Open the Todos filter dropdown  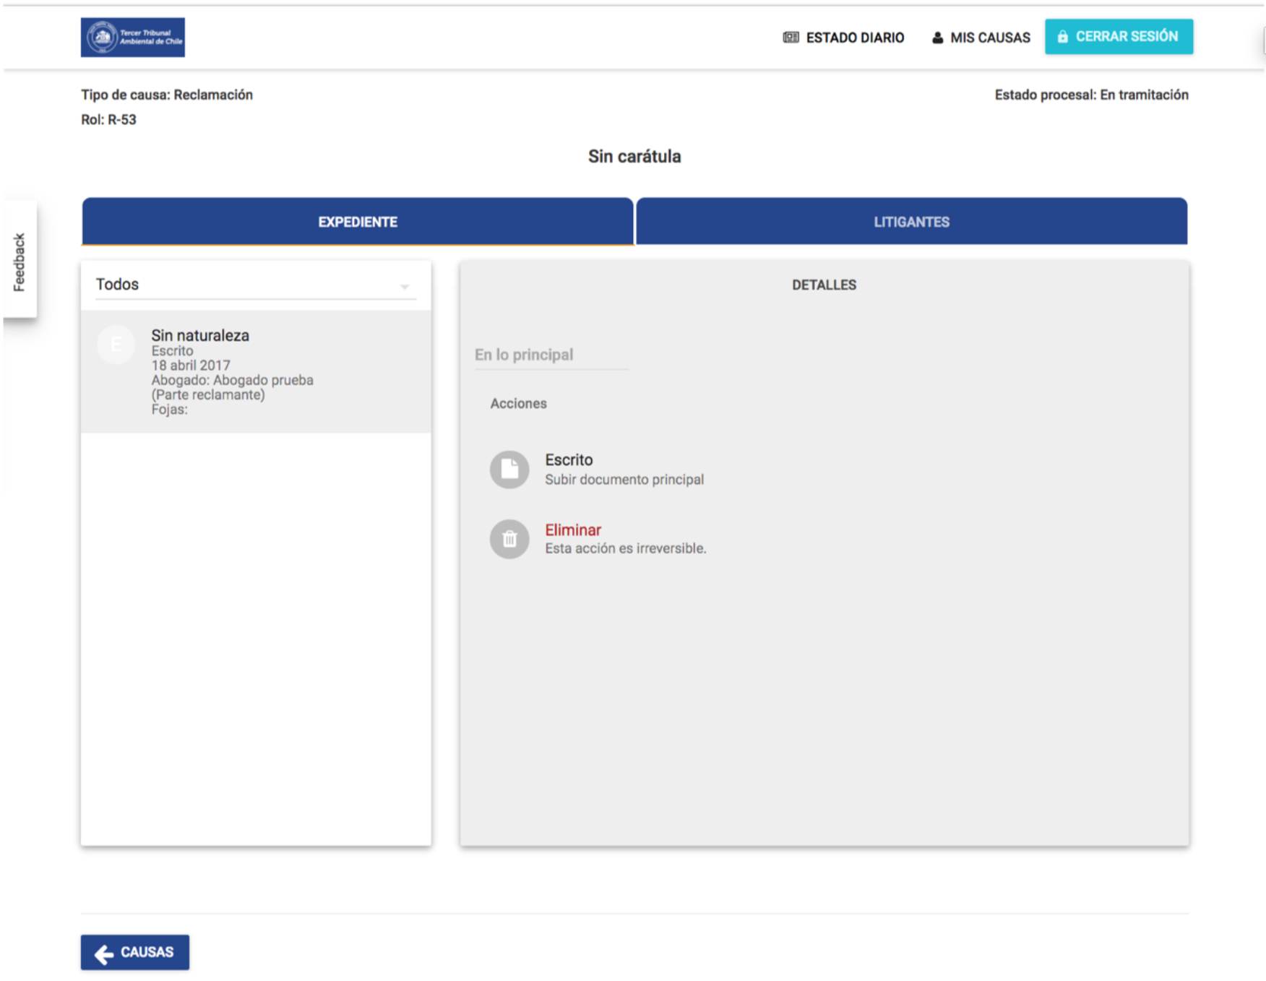point(253,285)
